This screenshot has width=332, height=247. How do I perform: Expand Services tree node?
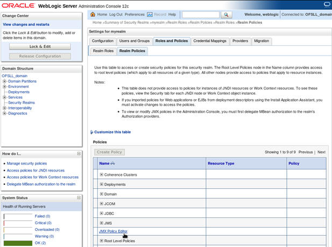4,97
